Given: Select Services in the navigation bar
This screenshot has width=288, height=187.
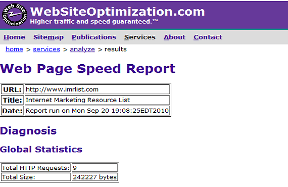Looking at the screenshot, I should tap(140, 37).
